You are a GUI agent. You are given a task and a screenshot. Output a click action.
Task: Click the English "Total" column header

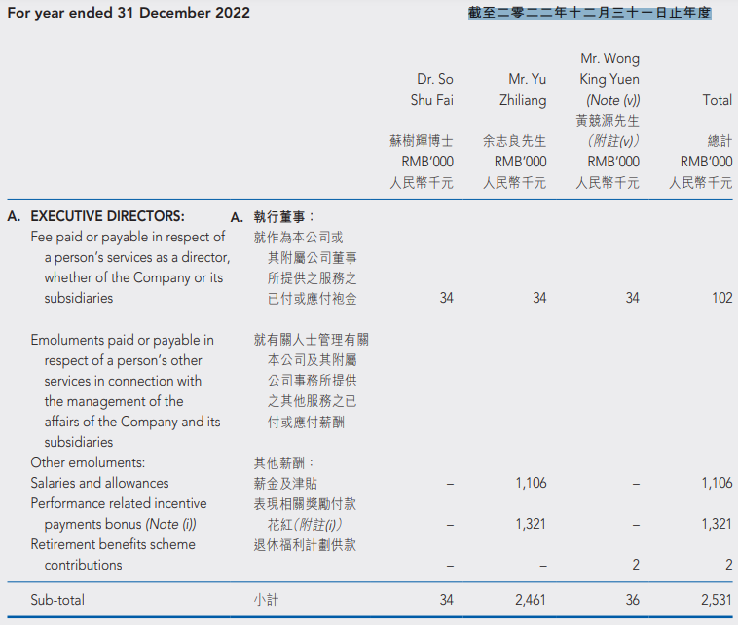tap(717, 100)
